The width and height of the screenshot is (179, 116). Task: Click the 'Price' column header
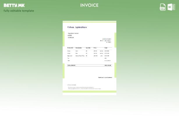(x=95, y=48)
